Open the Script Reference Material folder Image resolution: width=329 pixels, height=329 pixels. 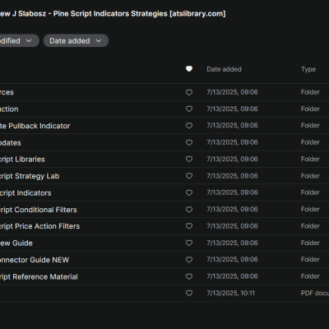coord(39,277)
